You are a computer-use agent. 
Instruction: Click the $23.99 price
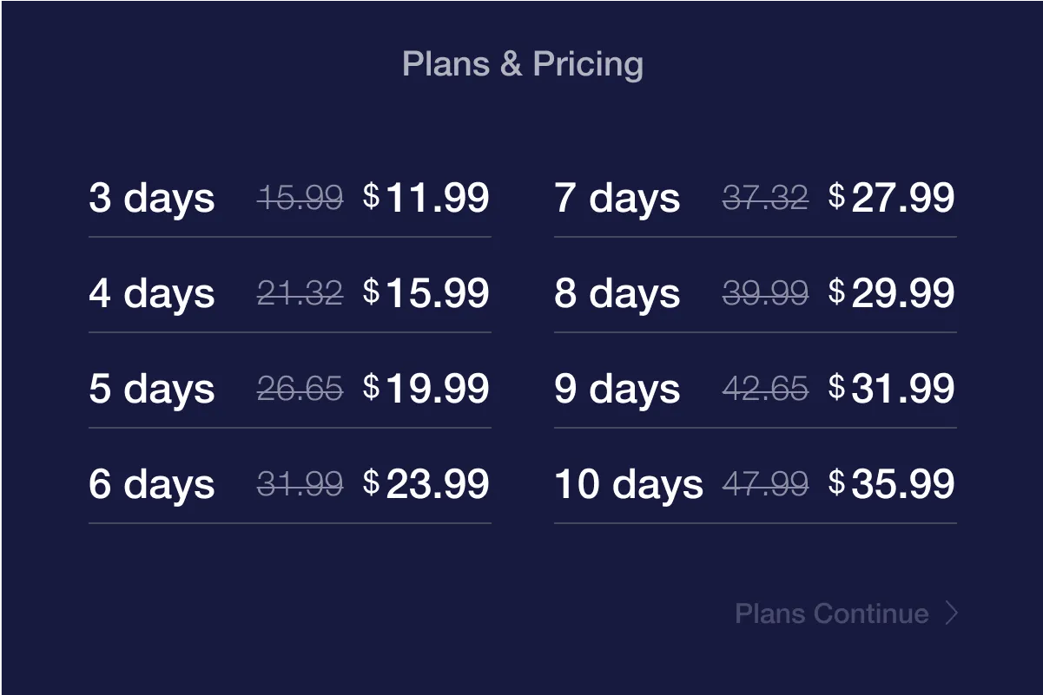[426, 484]
